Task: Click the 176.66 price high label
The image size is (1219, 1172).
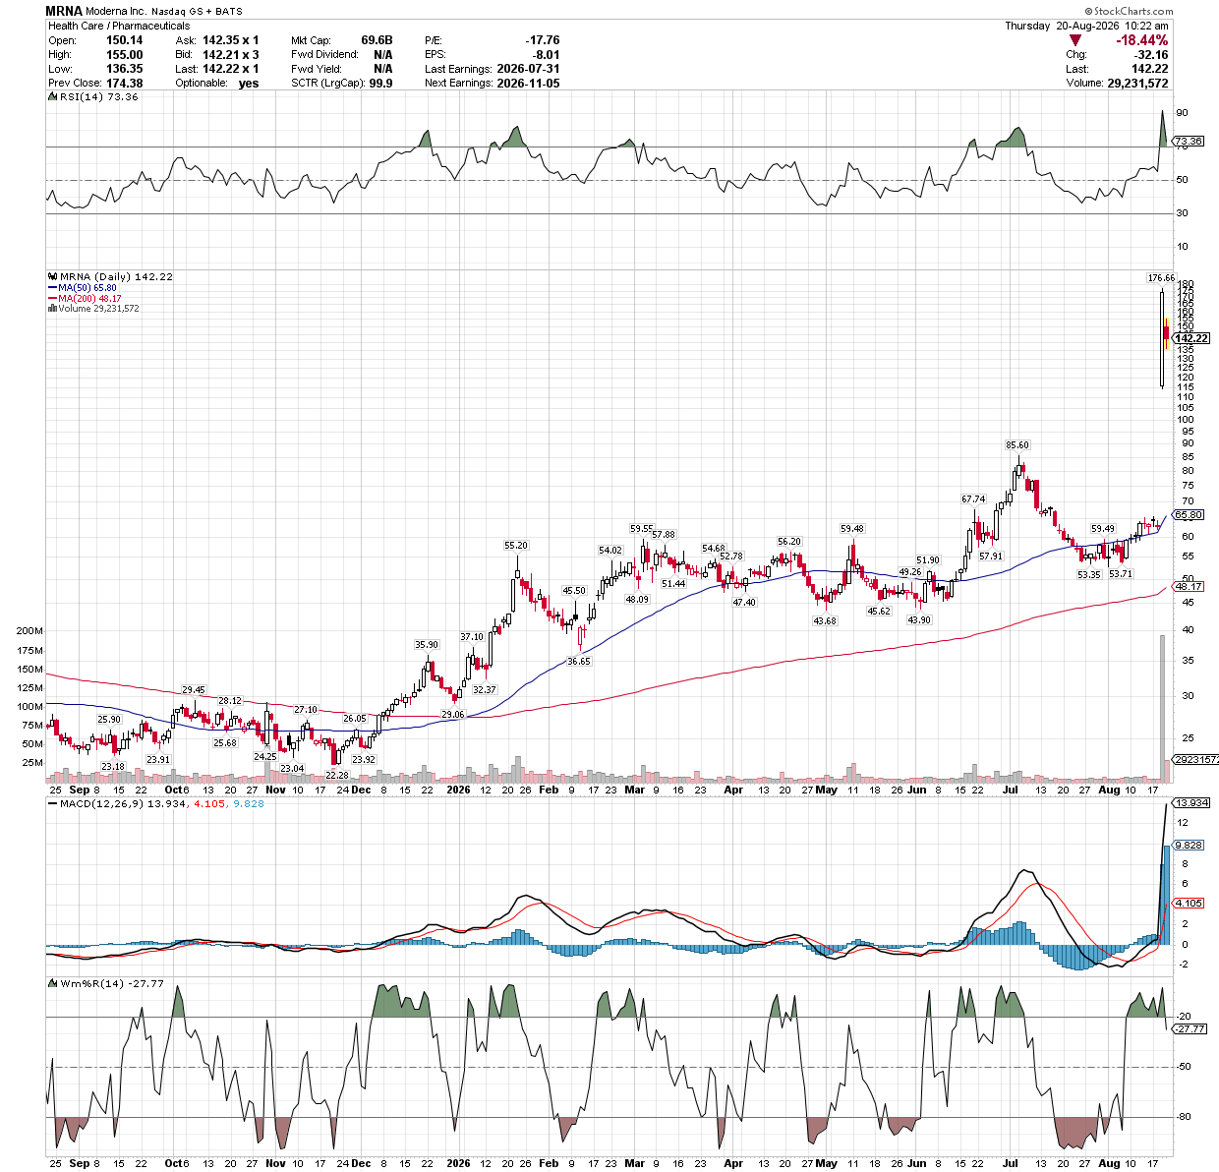Action: point(1162,278)
